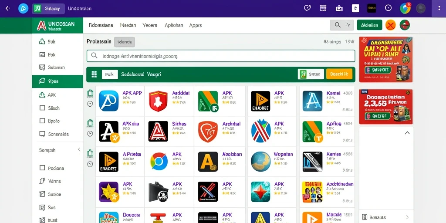Open the Yecers menu
Viewport: 446px width, 223px height.
click(150, 25)
